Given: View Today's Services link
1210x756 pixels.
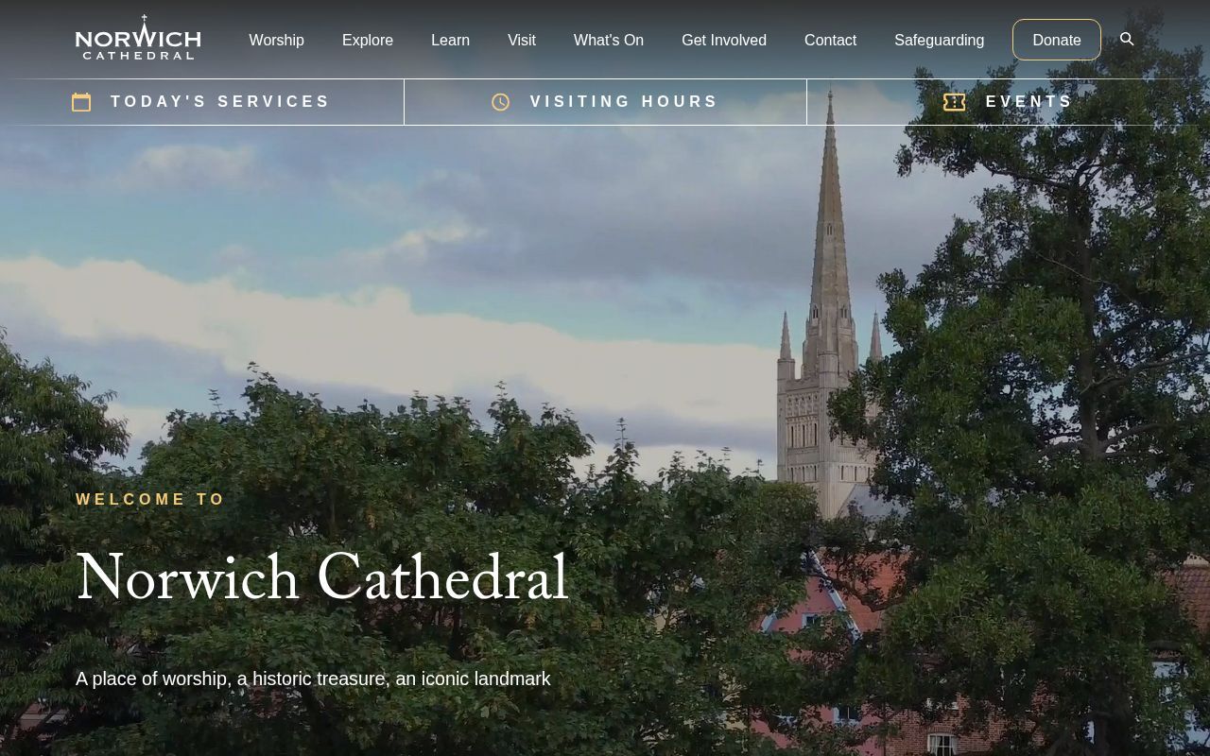Looking at the screenshot, I should (201, 102).
